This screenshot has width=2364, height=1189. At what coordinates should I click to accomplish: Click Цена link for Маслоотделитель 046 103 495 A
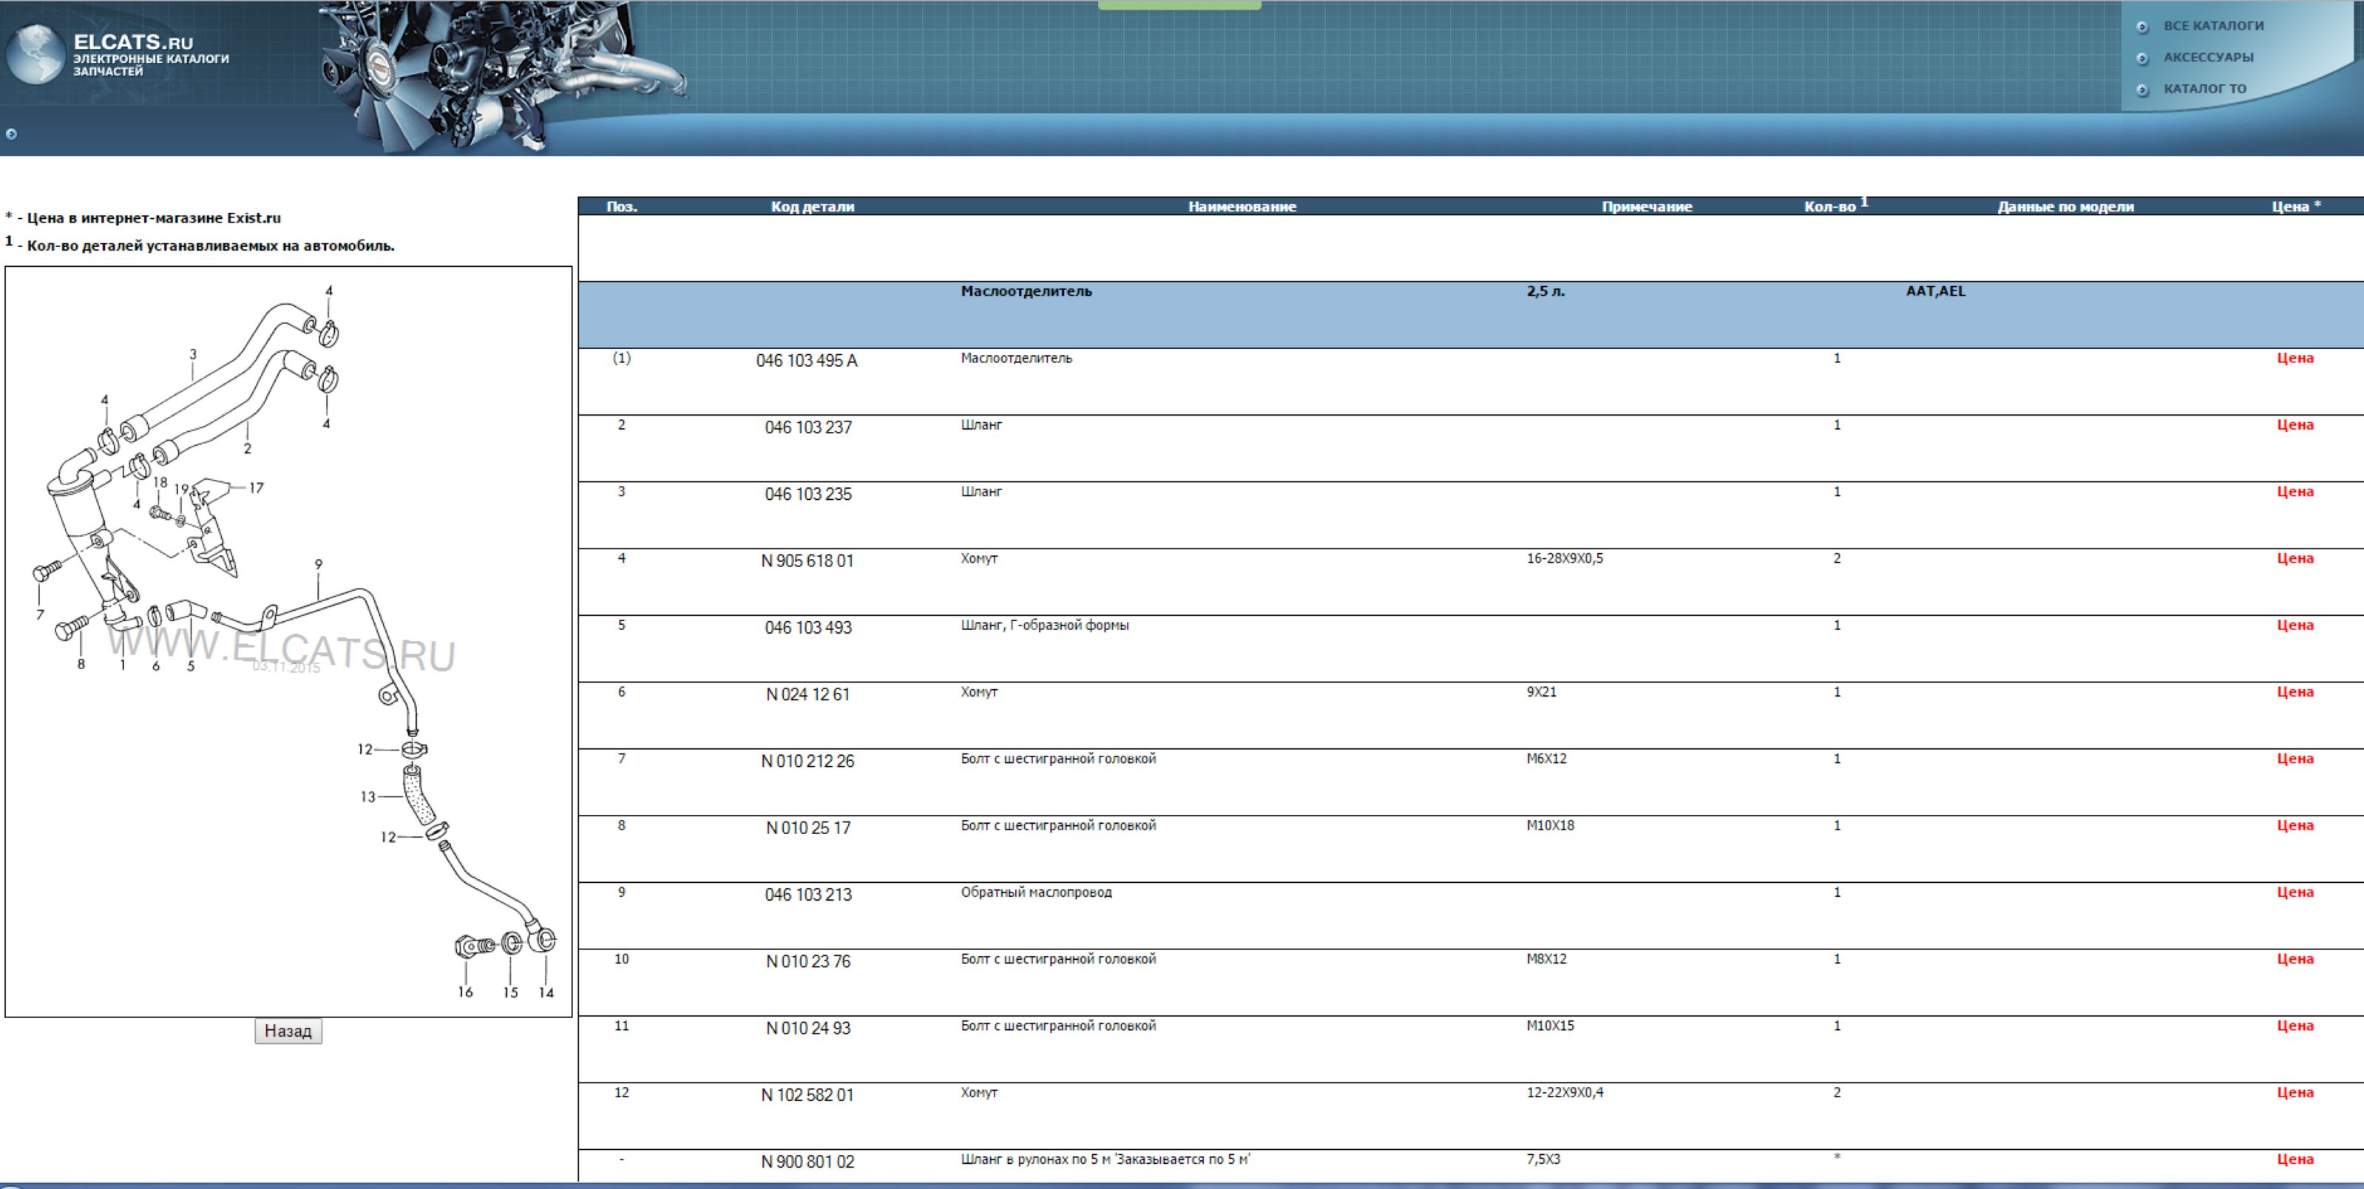pos(2294,359)
